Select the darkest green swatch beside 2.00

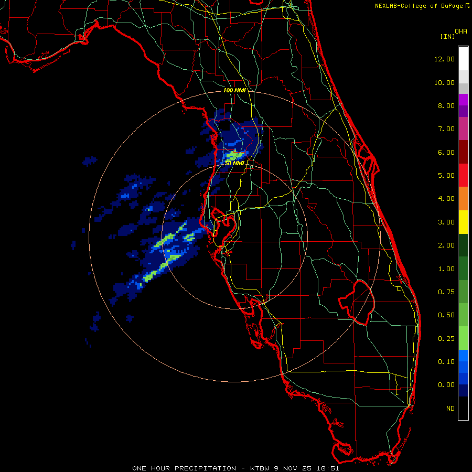click(463, 245)
